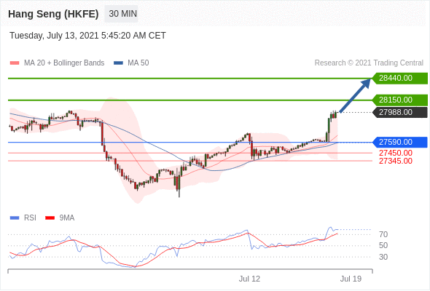
Task: Select the 28150.00 green resistance price tag
Action: point(400,100)
